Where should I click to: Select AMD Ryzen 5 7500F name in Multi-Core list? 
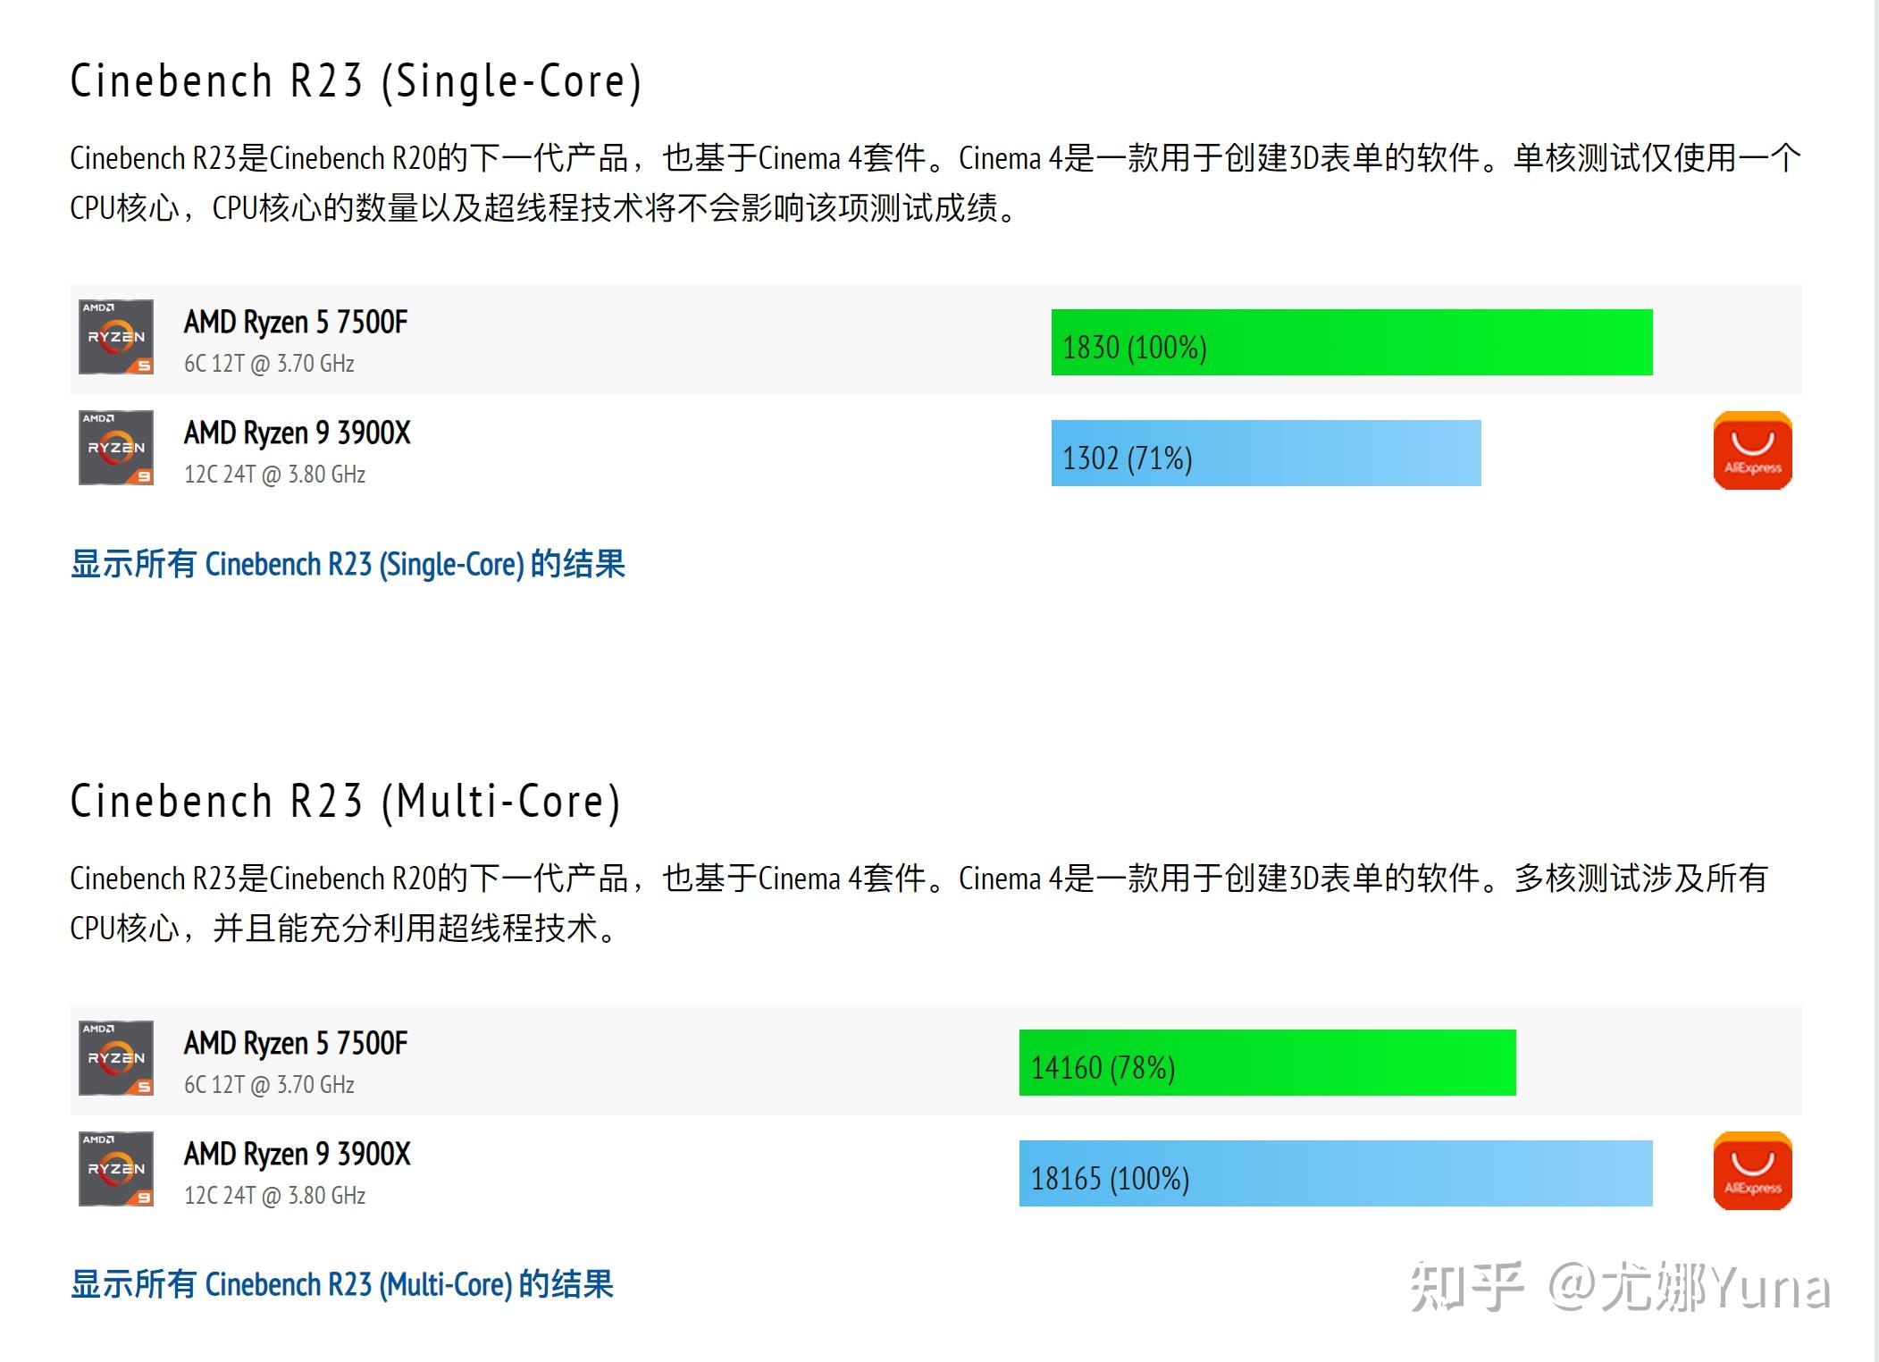[296, 1043]
